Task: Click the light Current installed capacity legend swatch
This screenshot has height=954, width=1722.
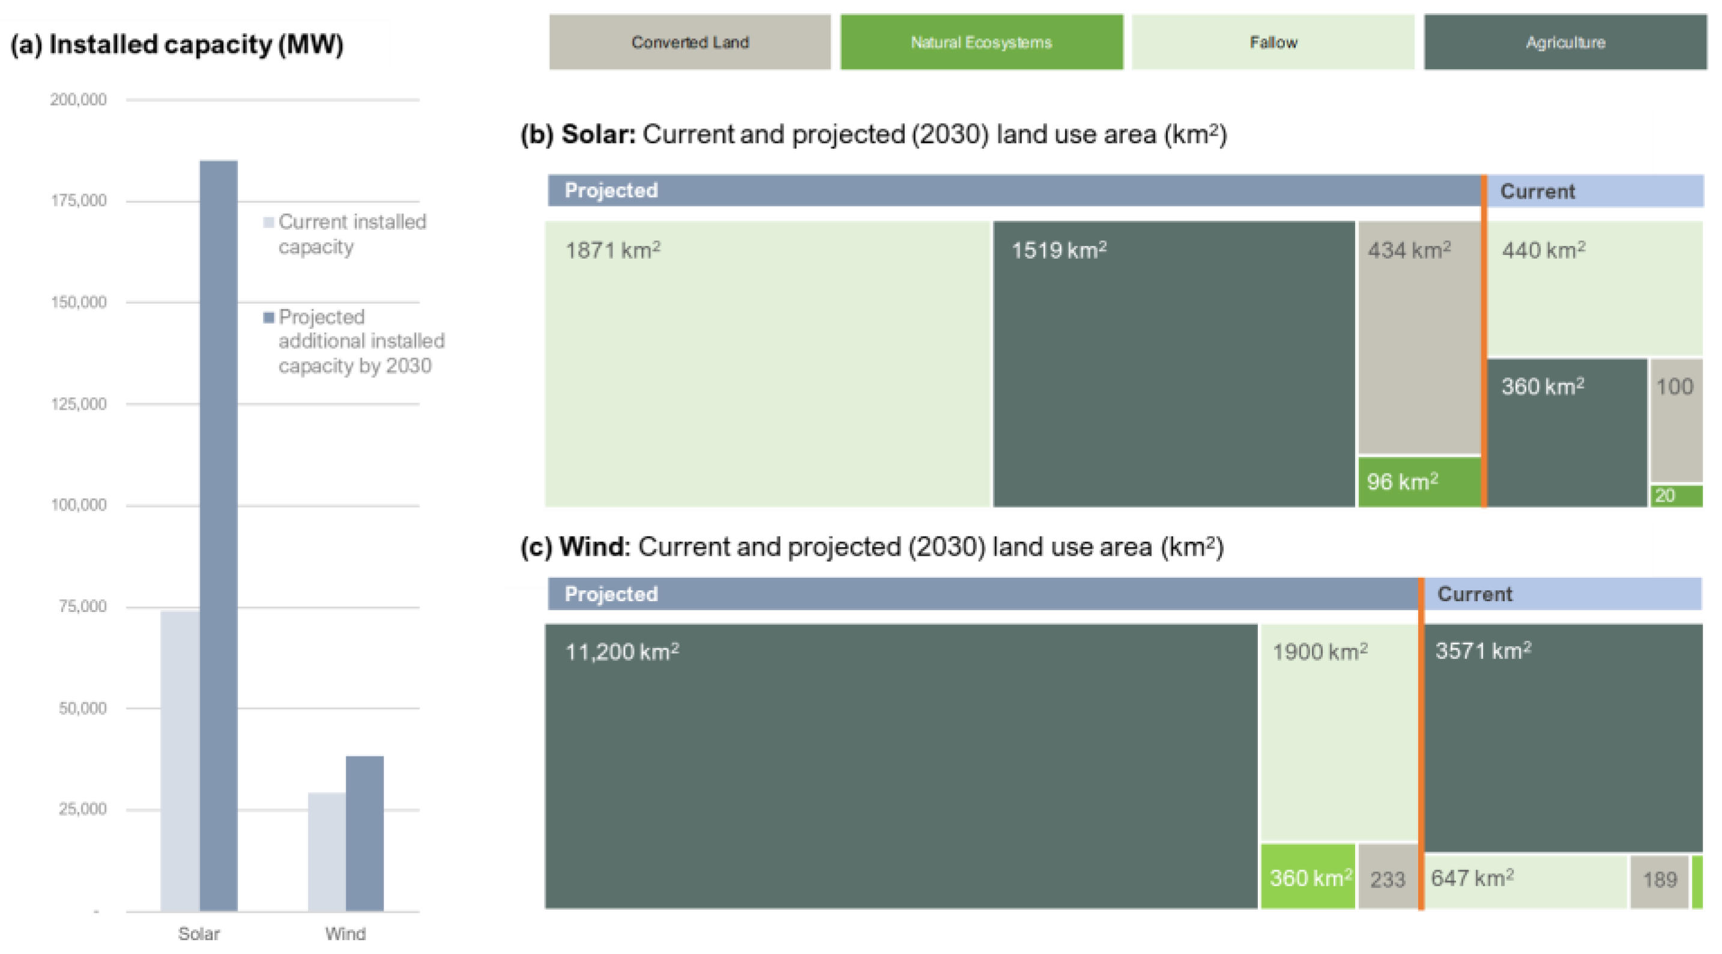Action: (x=269, y=223)
